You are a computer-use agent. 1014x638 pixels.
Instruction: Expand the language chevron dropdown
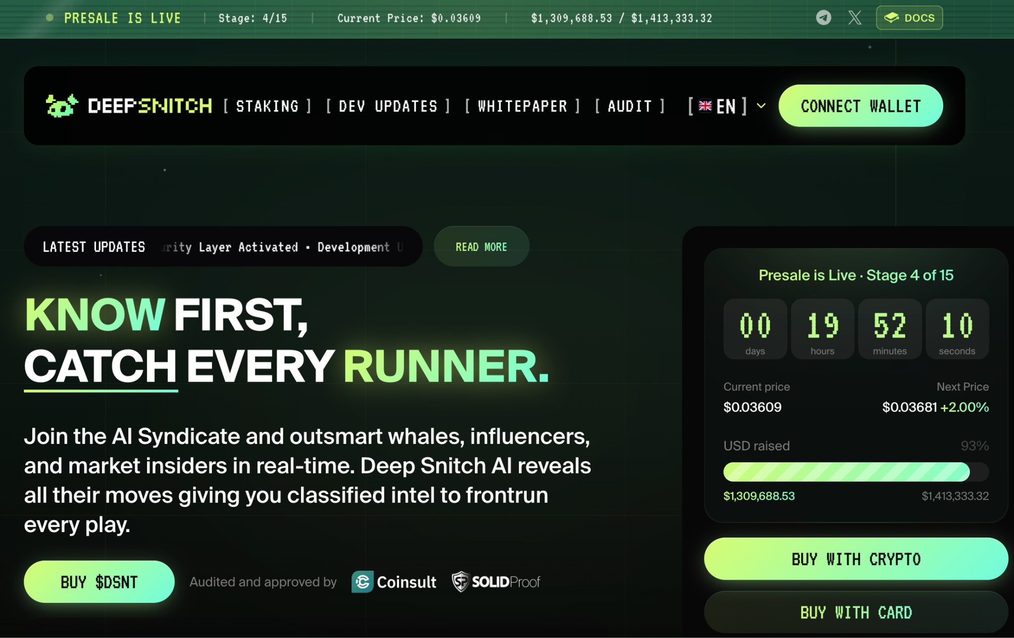761,106
